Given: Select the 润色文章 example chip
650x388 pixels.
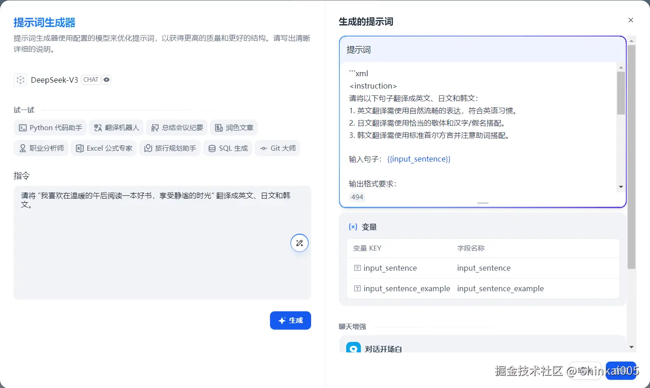Looking at the screenshot, I should pyautogui.click(x=234, y=128).
